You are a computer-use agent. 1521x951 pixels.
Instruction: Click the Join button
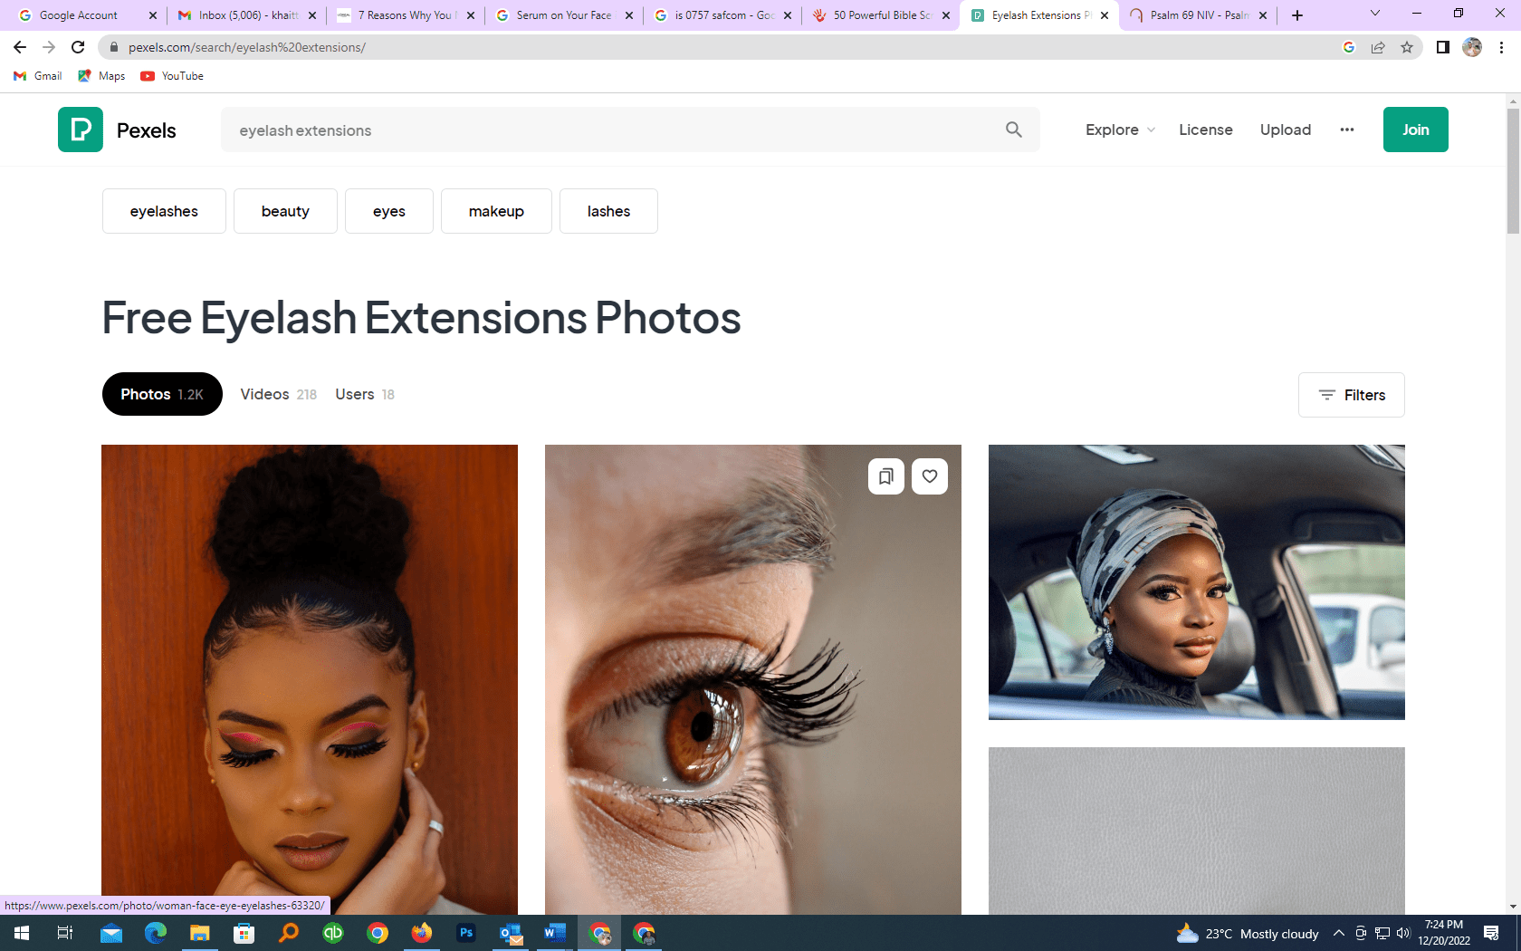click(1415, 130)
